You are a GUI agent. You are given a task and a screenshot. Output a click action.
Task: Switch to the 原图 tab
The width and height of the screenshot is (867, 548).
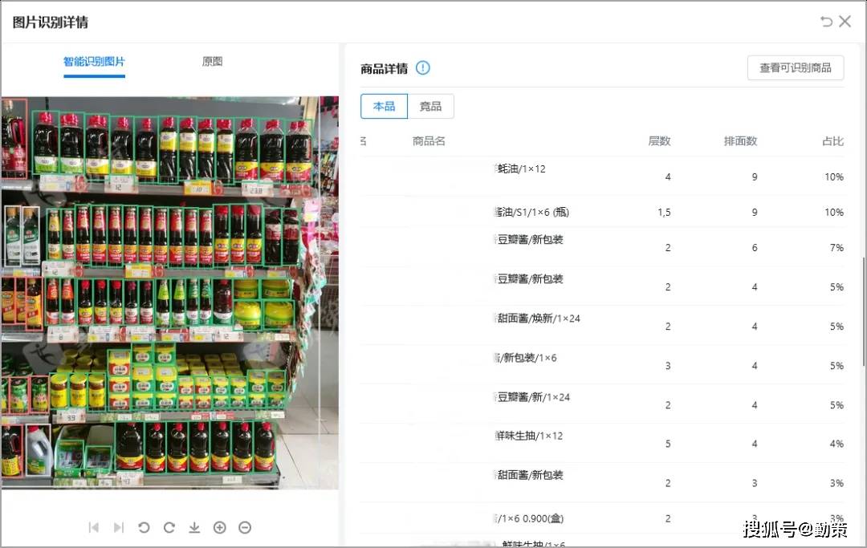[x=212, y=62]
